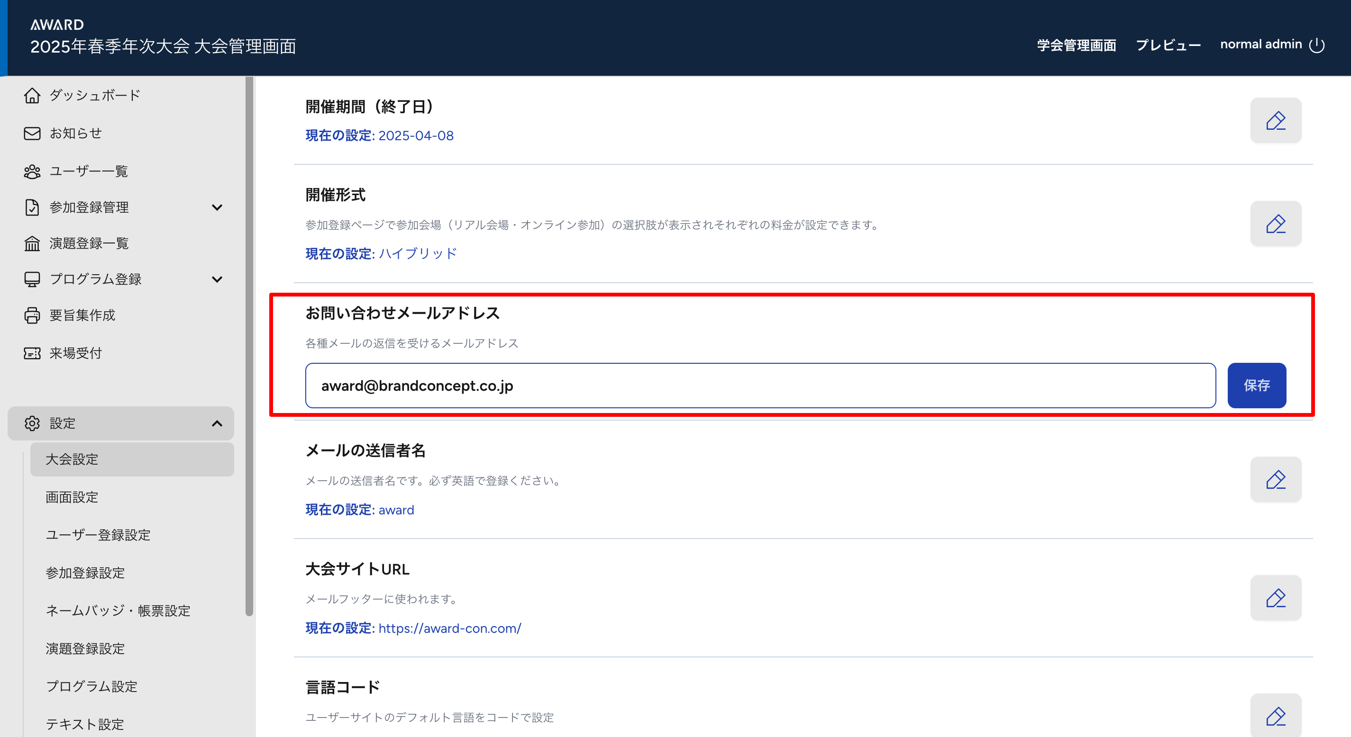
Task: Click the お問い合わせメールアドレス input field
Action: [760, 385]
